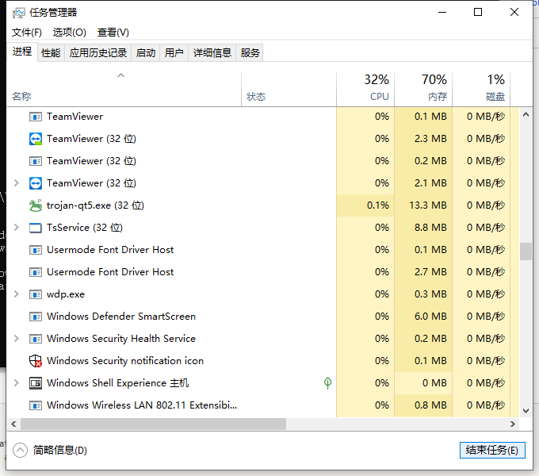The width and height of the screenshot is (539, 476).
Task: Select the Windows Wireless LAN 802.11 row name
Action: (x=142, y=405)
